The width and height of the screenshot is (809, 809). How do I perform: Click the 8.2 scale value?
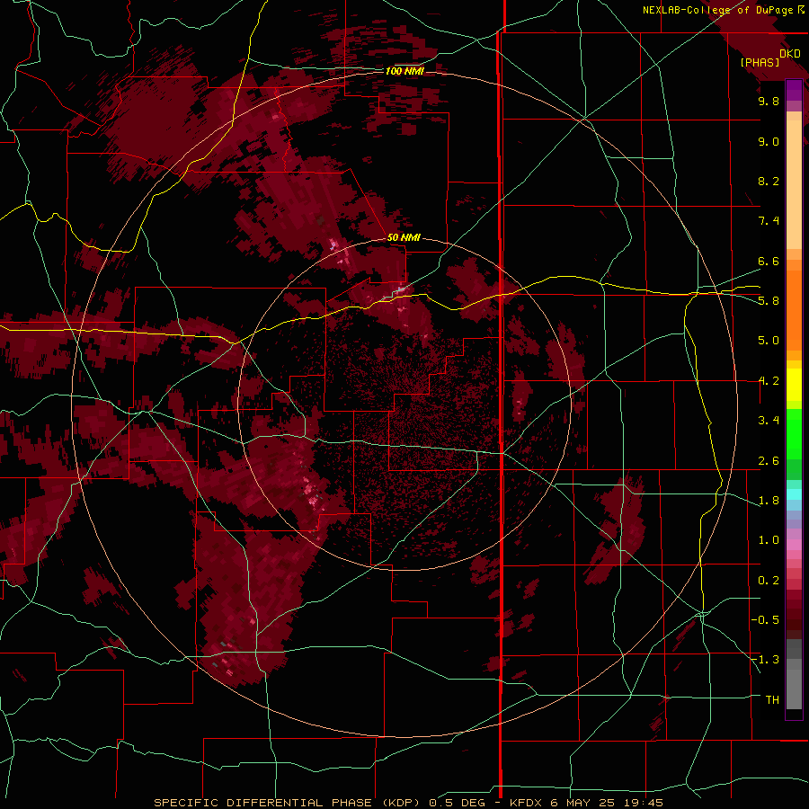769,181
